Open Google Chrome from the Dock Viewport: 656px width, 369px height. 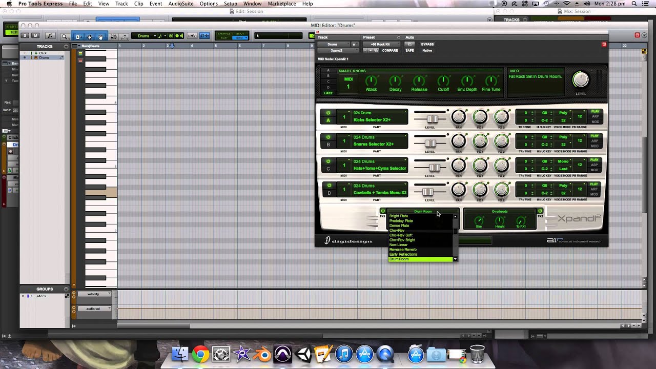pos(200,354)
